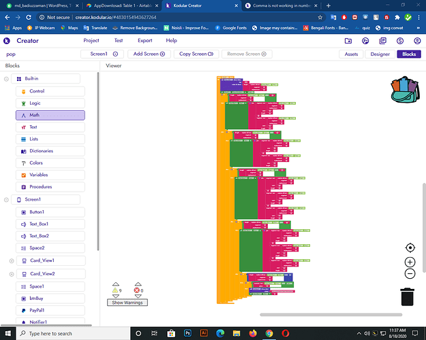
Task: Center the workspace with the target icon
Action: coord(410,248)
